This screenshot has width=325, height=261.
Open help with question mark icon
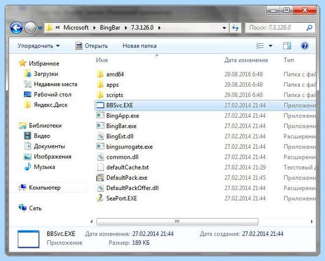(304, 45)
